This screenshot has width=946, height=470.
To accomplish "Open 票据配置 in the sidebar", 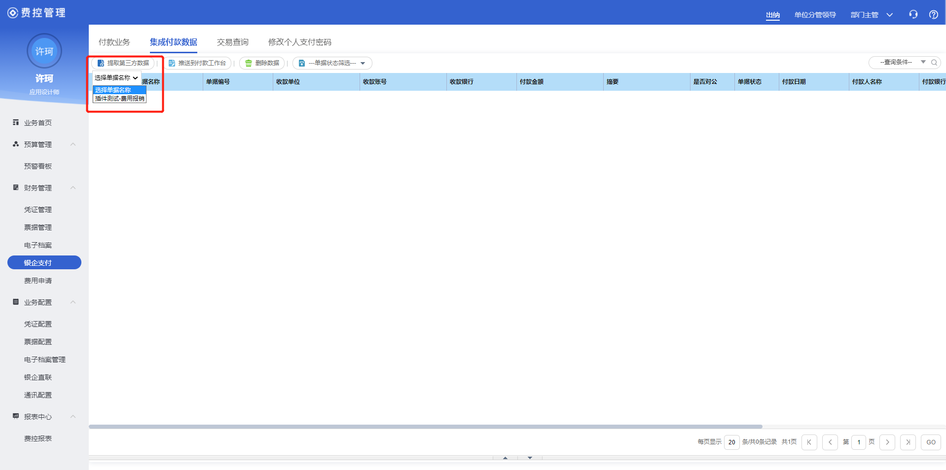I will click(38, 342).
